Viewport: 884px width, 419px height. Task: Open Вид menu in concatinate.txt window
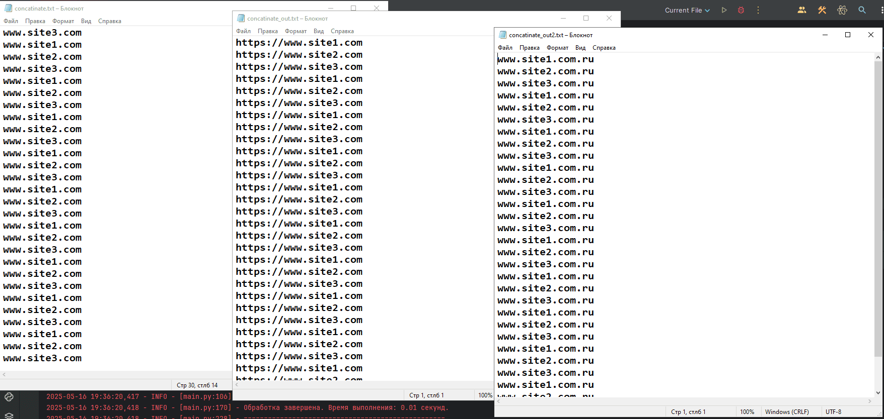pos(86,21)
